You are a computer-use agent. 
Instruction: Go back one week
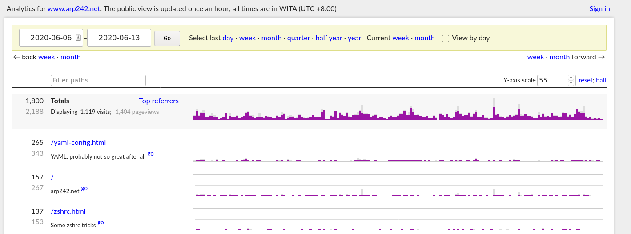pos(47,57)
